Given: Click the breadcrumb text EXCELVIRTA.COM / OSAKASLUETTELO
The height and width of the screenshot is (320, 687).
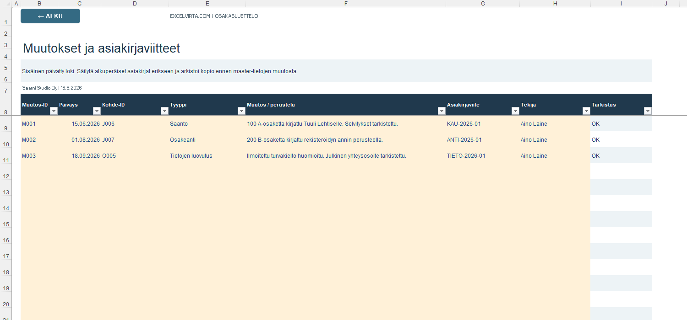Looking at the screenshot, I should coord(214,16).
